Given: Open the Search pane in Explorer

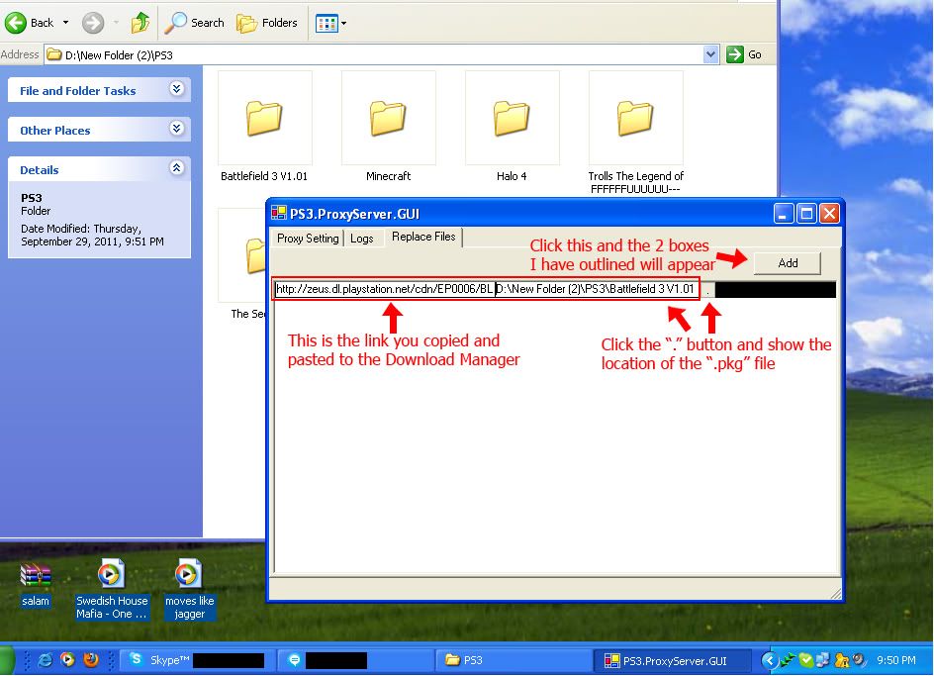Looking at the screenshot, I should tap(194, 23).
